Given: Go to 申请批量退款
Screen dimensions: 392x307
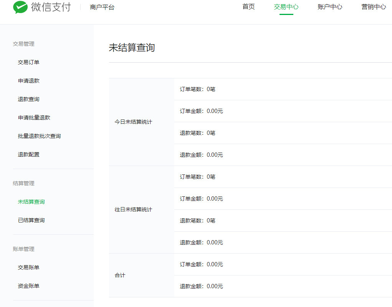Looking at the screenshot, I should 34,118.
